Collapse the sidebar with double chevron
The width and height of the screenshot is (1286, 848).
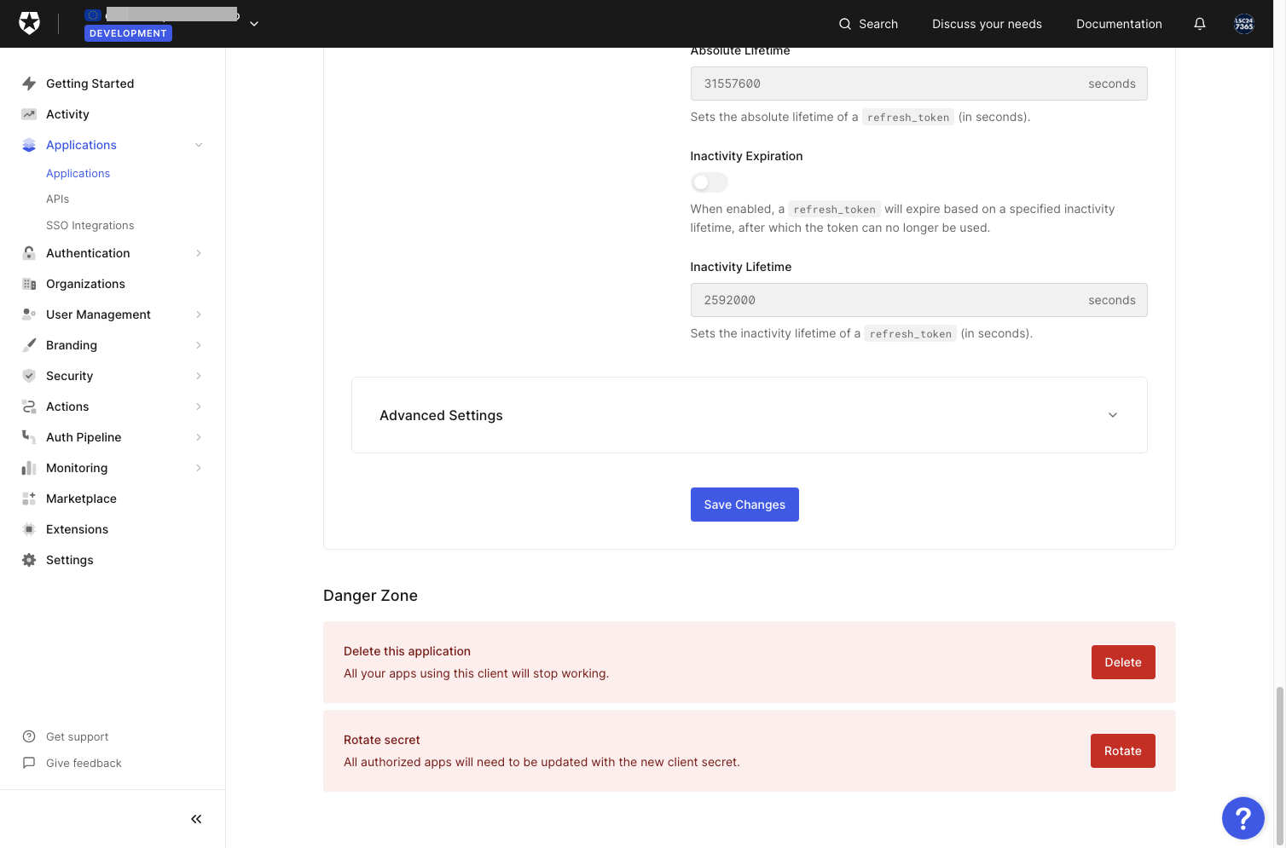(196, 819)
